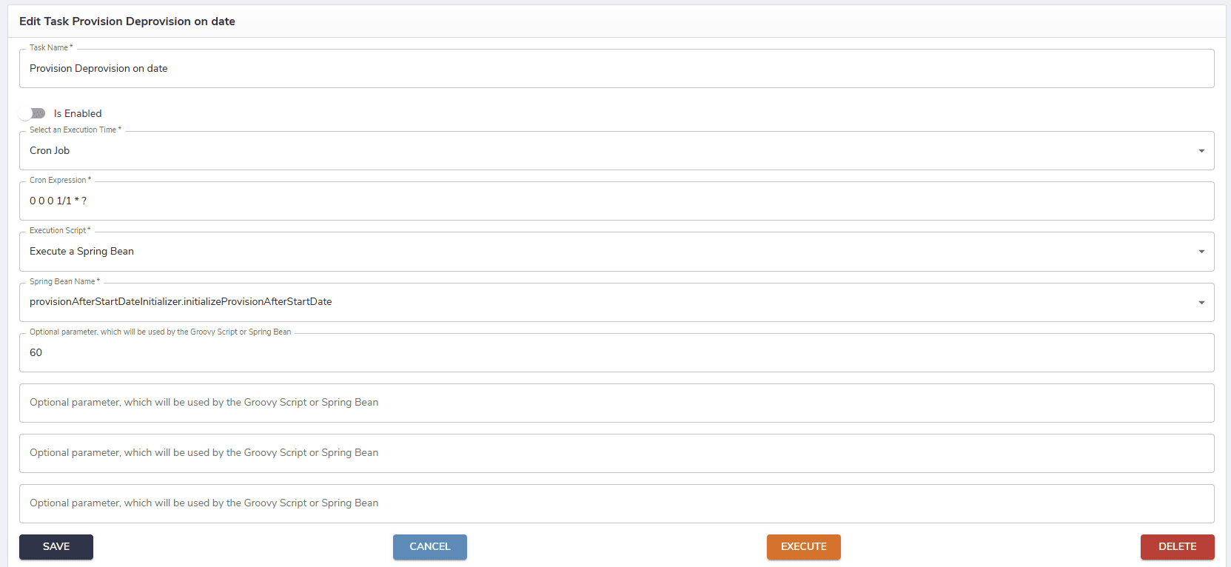This screenshot has width=1231, height=567.
Task: Click the Is Enabled label text
Action: [78, 113]
